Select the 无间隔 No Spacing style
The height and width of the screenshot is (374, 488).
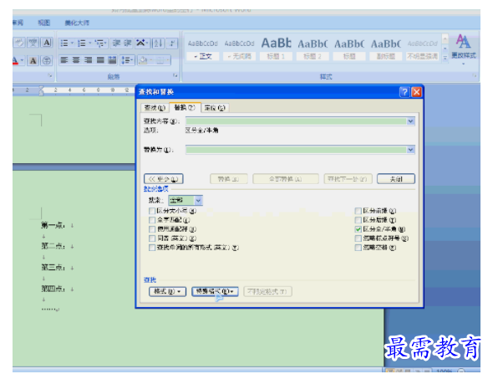(239, 49)
